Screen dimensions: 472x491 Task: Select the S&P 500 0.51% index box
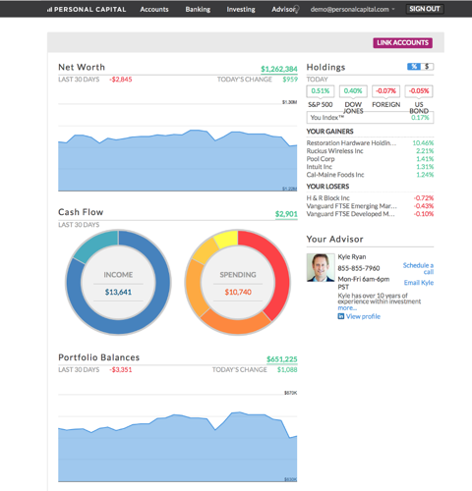(321, 91)
